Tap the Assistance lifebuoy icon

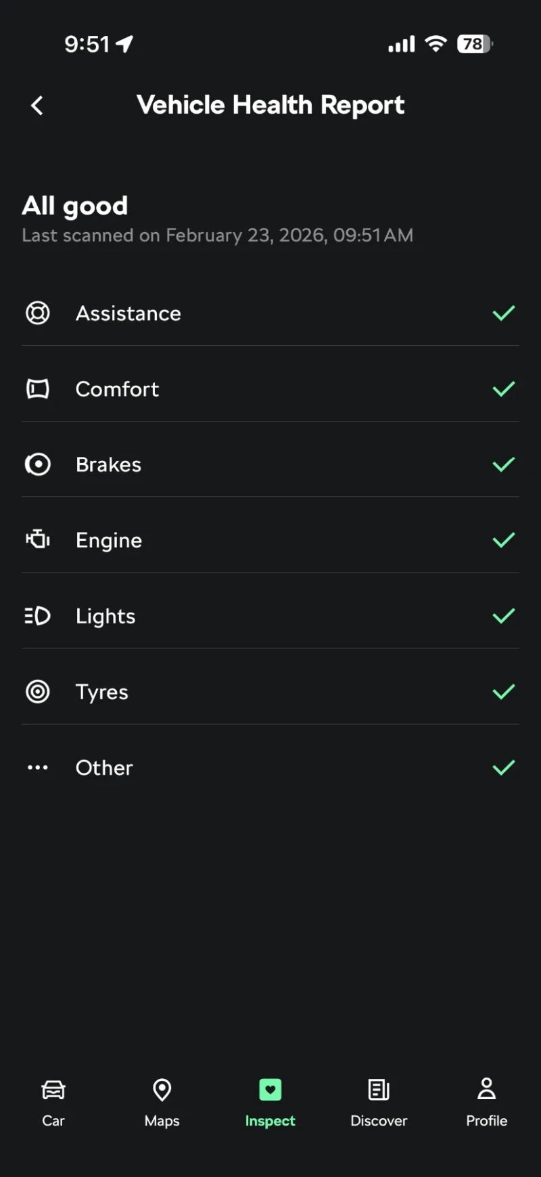click(38, 313)
